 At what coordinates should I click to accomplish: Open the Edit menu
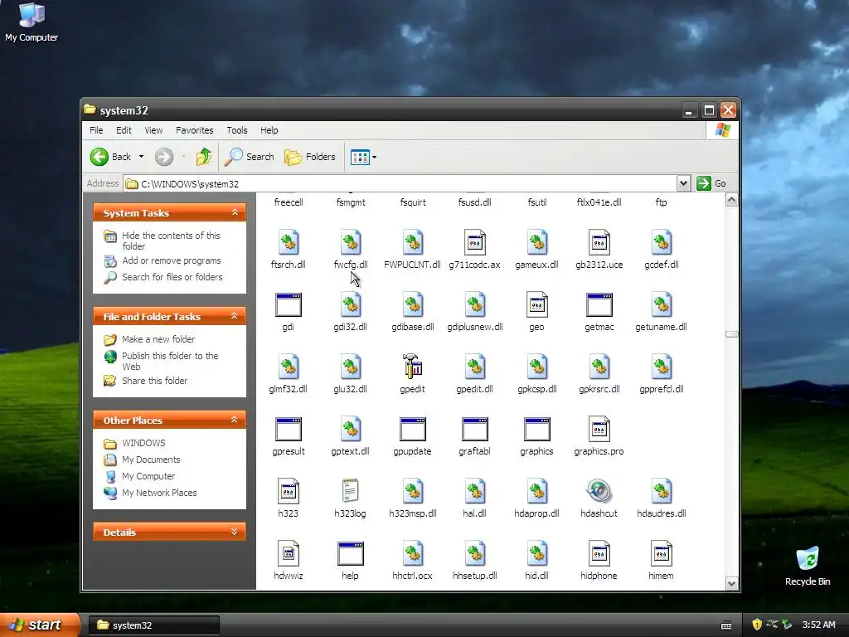[124, 130]
